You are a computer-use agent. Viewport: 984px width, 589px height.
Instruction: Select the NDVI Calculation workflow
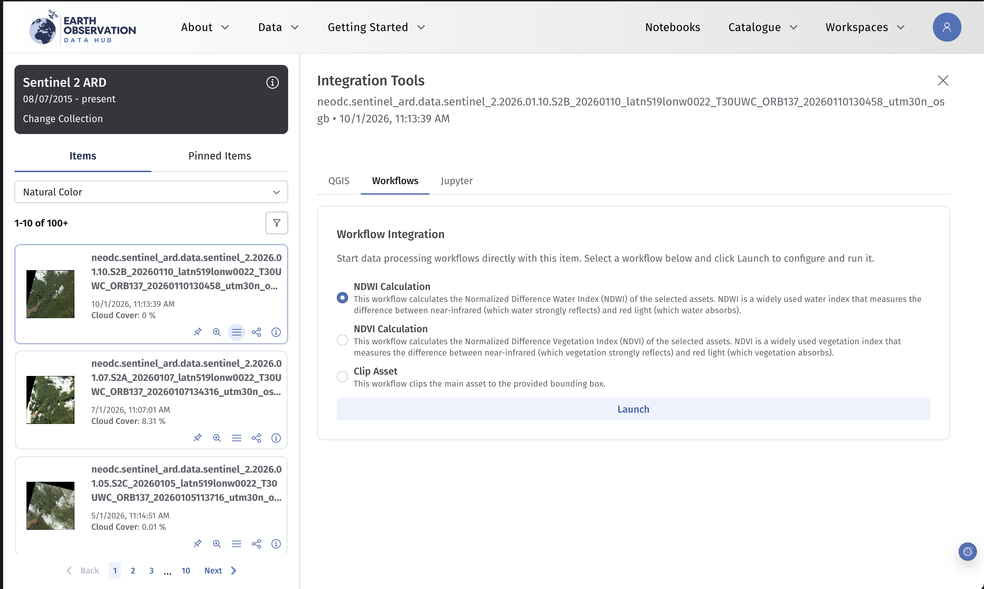[x=342, y=340]
